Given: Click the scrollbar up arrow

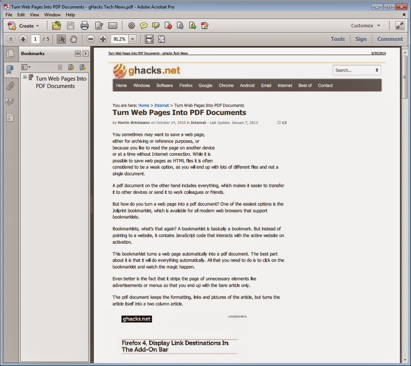Looking at the screenshot, I should 405,52.
